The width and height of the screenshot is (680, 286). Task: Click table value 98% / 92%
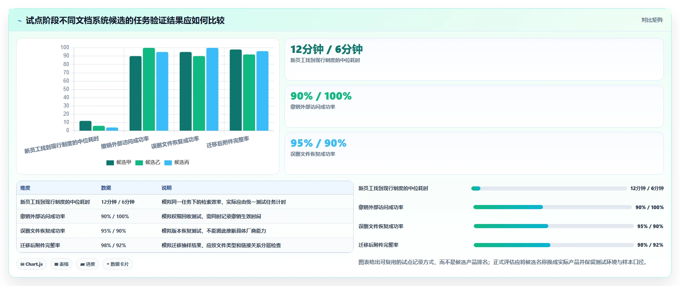click(113, 245)
